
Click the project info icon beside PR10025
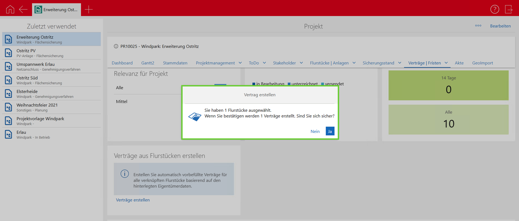click(116, 46)
